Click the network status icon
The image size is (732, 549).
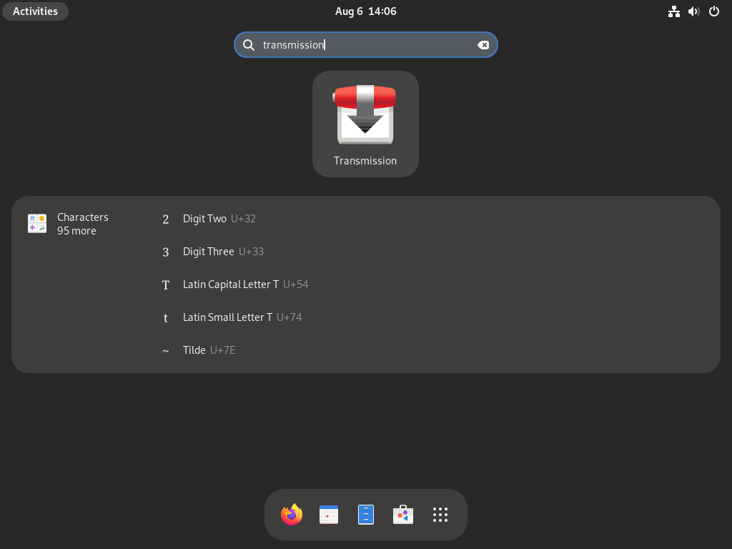tap(673, 11)
